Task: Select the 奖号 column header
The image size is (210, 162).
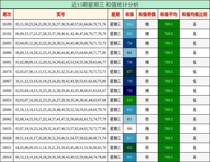Action: (61, 14)
